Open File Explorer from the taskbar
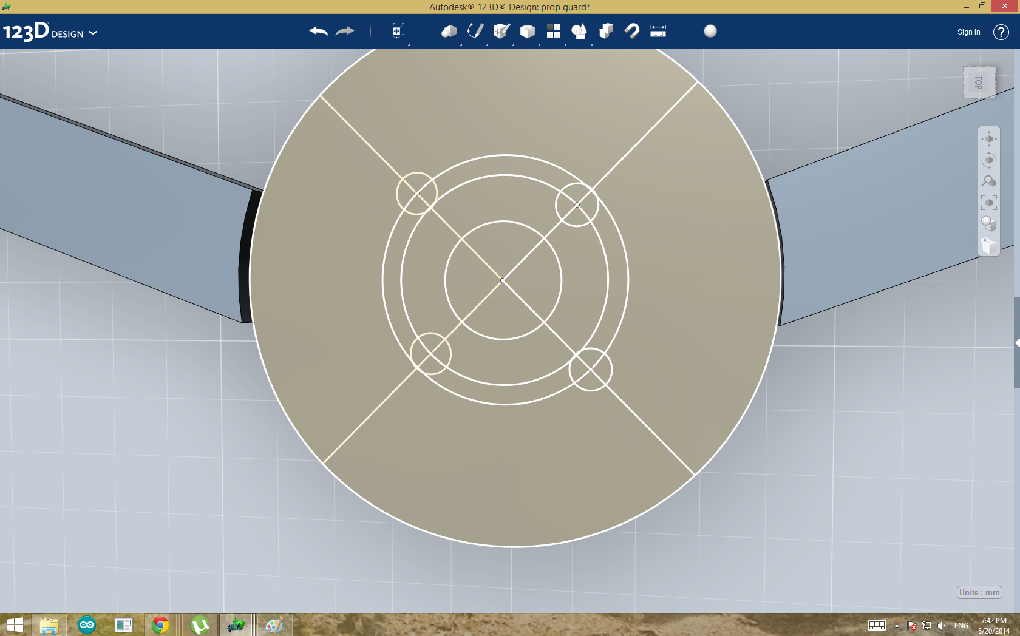Image resolution: width=1020 pixels, height=636 pixels. 49,625
